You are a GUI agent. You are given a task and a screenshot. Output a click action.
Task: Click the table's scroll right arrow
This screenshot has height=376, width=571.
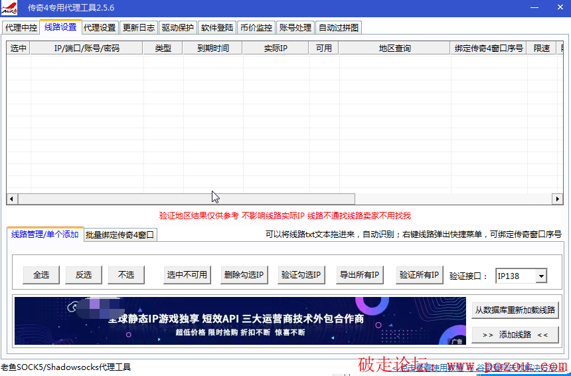pyautogui.click(x=557, y=199)
